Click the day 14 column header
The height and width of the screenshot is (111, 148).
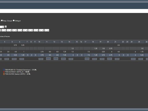coord(71,42)
